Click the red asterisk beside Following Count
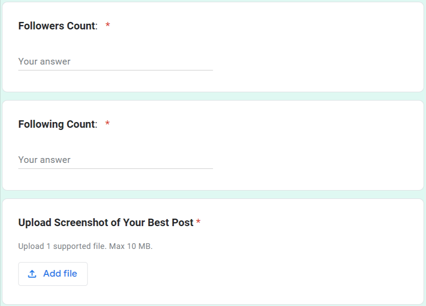 [x=108, y=124]
